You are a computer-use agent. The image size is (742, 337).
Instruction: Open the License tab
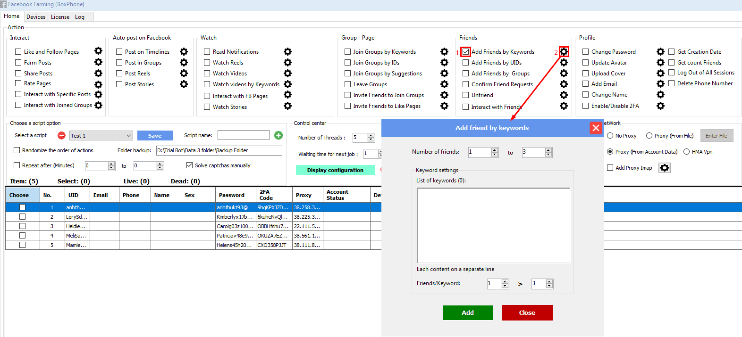[60, 17]
